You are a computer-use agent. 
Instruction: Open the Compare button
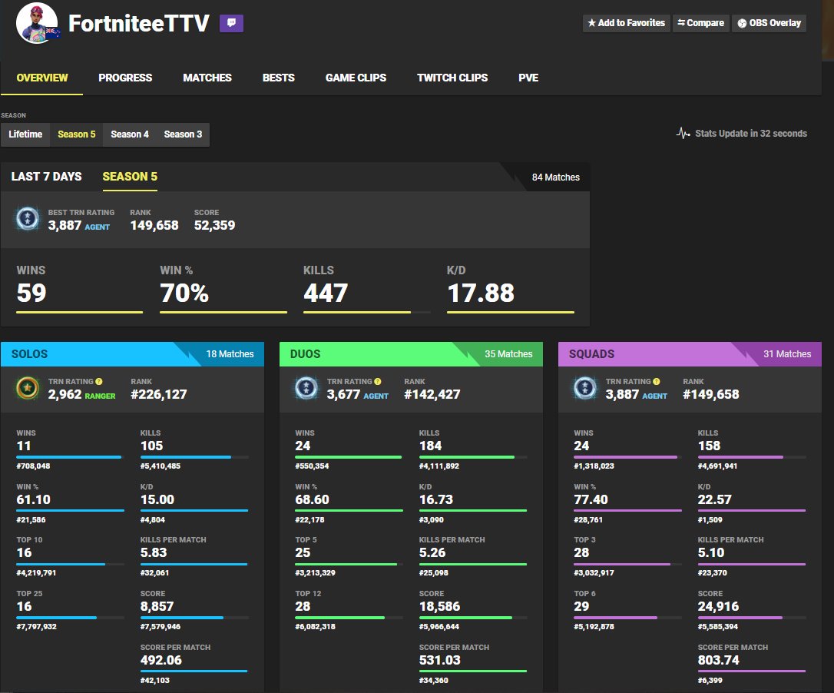[x=700, y=23]
